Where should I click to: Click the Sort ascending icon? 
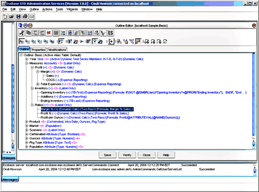(x=76, y=33)
